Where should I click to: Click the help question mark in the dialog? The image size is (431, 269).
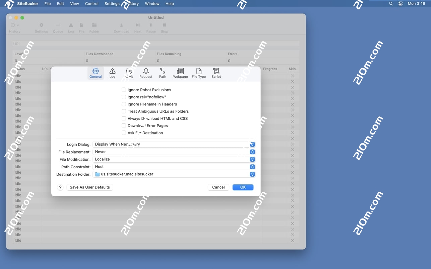click(x=60, y=187)
